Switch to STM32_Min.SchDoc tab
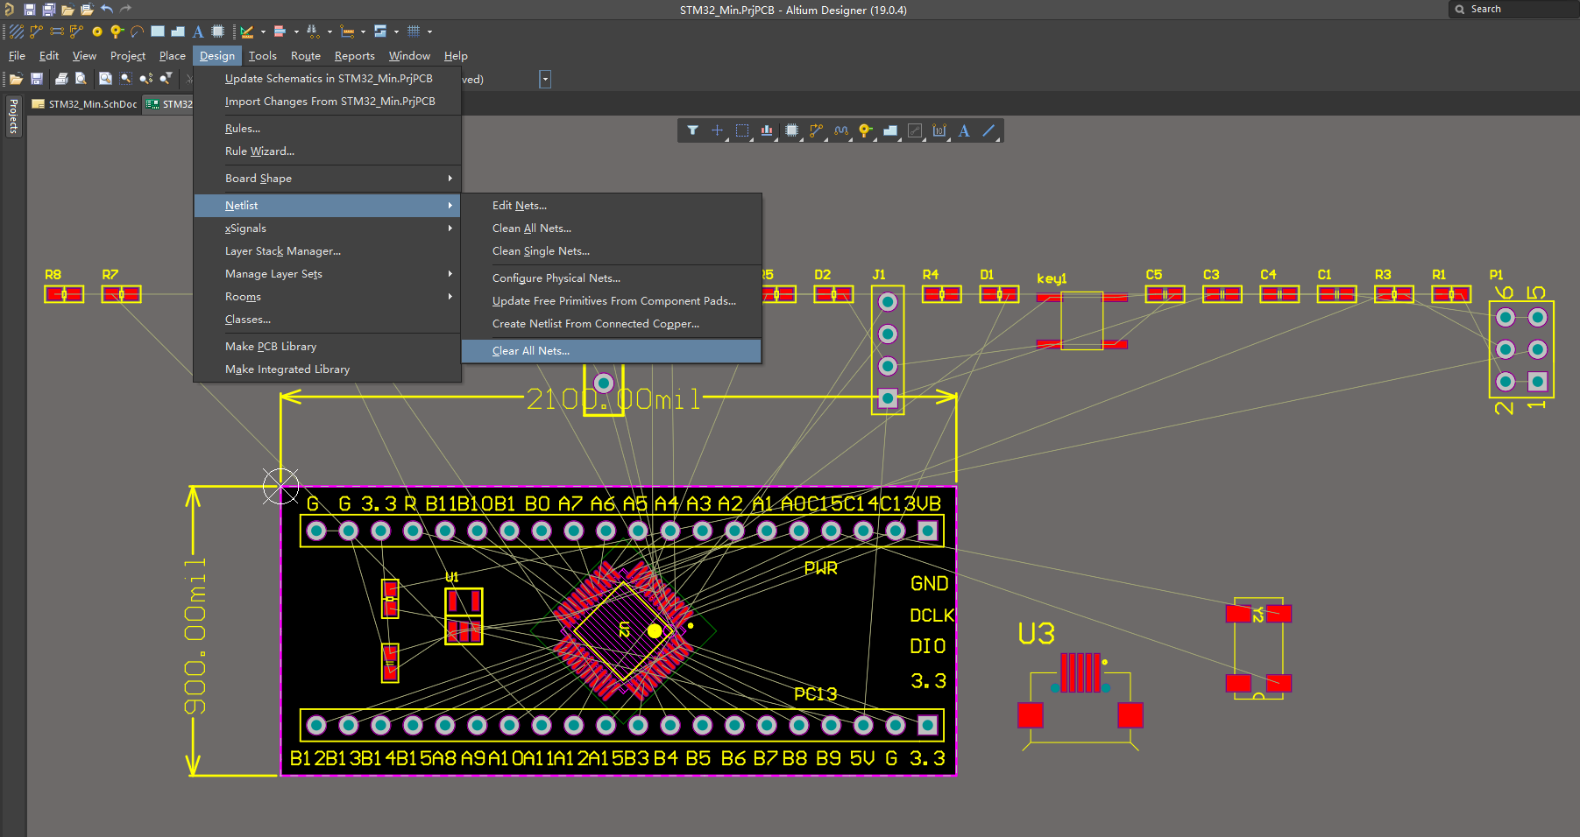 pos(84,103)
